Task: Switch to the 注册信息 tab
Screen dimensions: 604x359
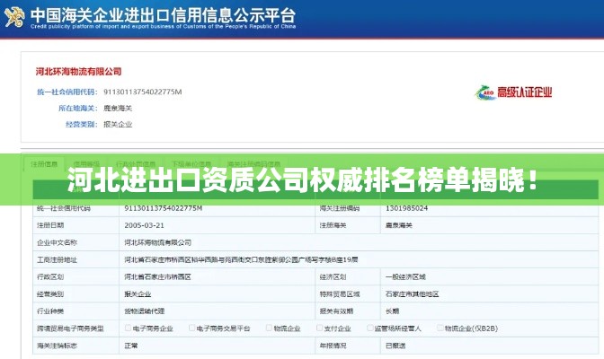Action: coord(44,164)
